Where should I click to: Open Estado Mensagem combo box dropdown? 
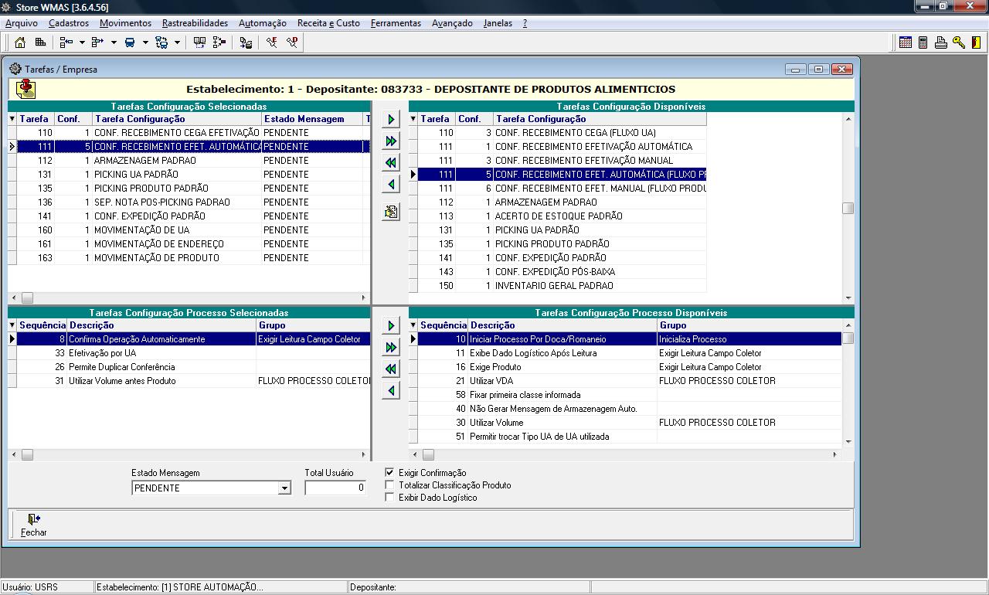point(284,488)
